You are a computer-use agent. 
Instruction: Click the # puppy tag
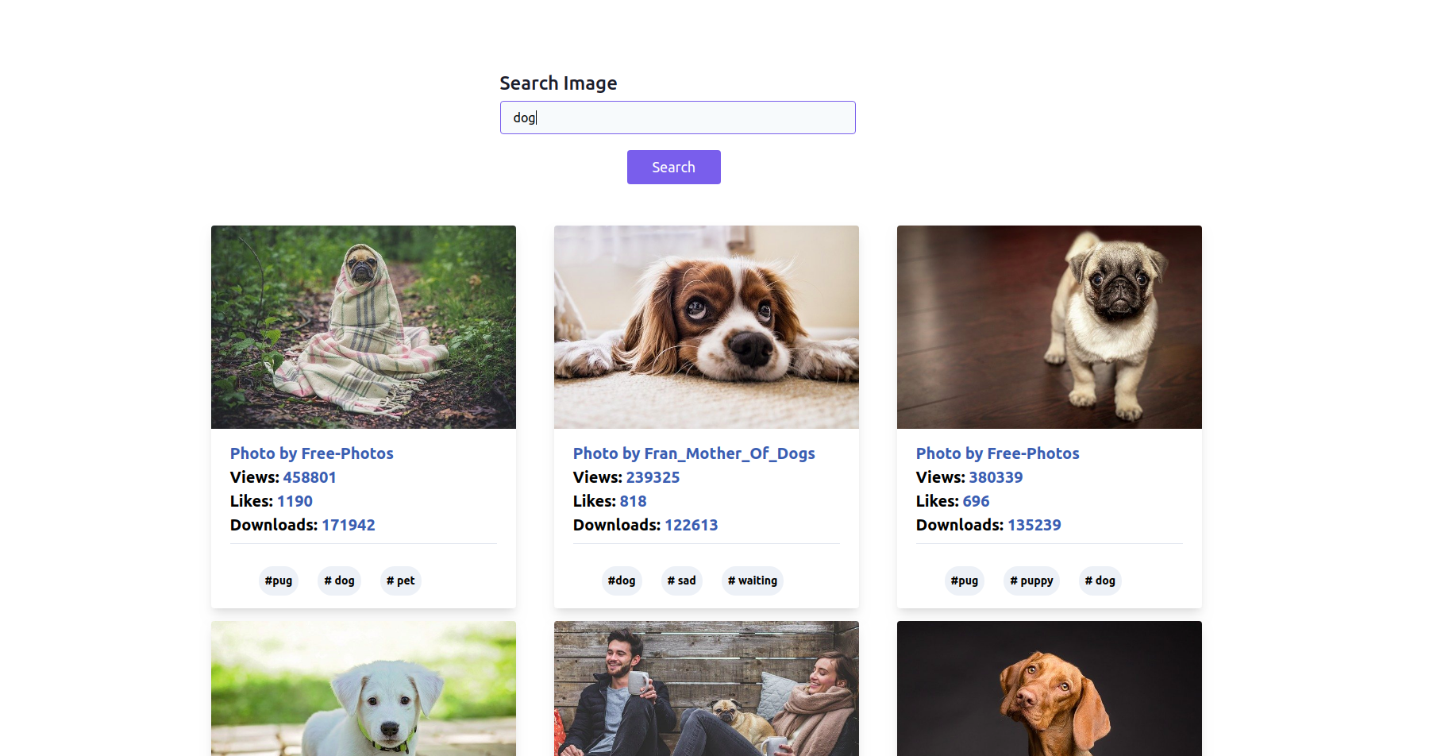[x=1032, y=580]
